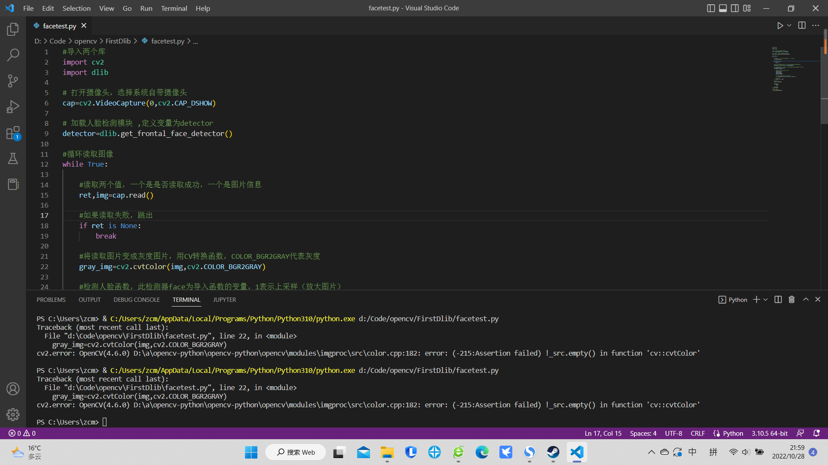Maximize panel size with the chevron up

point(806,300)
